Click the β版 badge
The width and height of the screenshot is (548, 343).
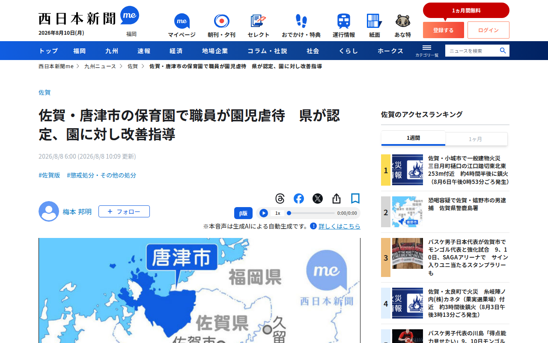click(x=243, y=213)
